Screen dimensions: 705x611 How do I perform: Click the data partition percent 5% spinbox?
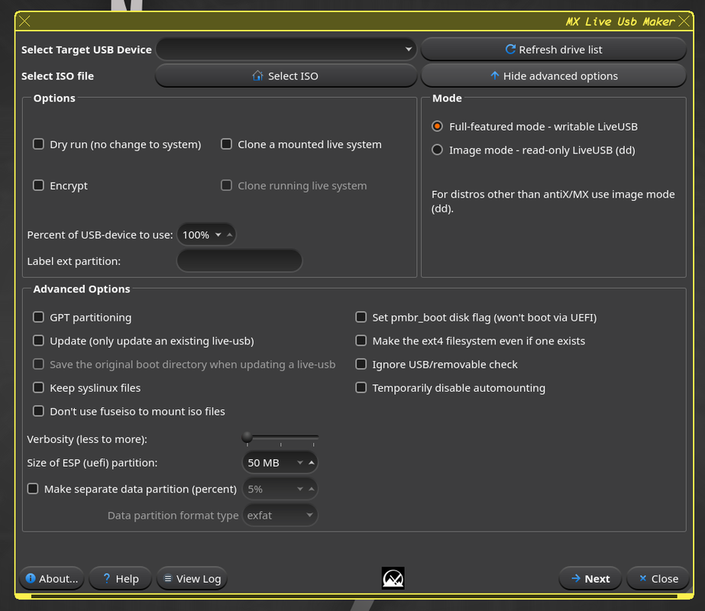click(280, 489)
